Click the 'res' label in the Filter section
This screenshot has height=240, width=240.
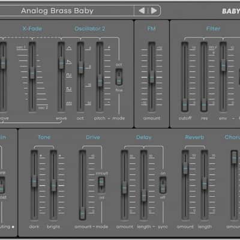click(204, 119)
